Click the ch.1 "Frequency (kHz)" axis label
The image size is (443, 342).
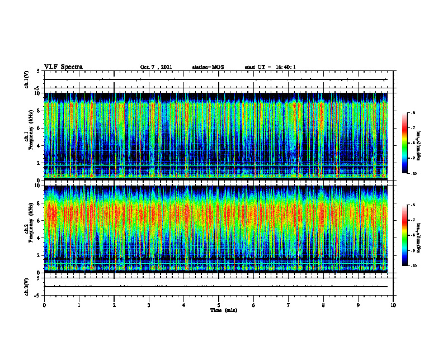point(31,130)
